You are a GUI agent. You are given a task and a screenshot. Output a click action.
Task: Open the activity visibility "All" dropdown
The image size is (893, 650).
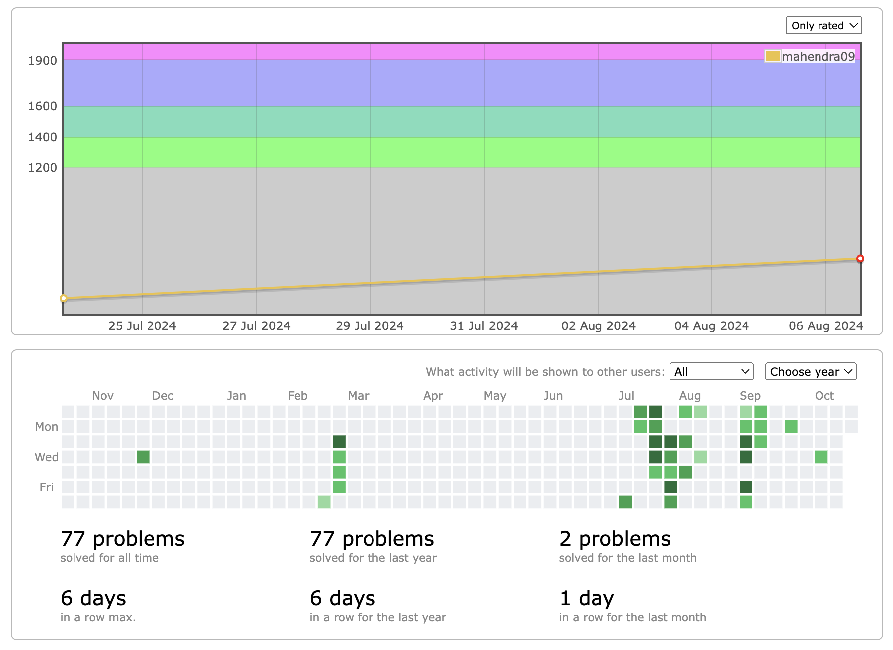pyautogui.click(x=711, y=372)
